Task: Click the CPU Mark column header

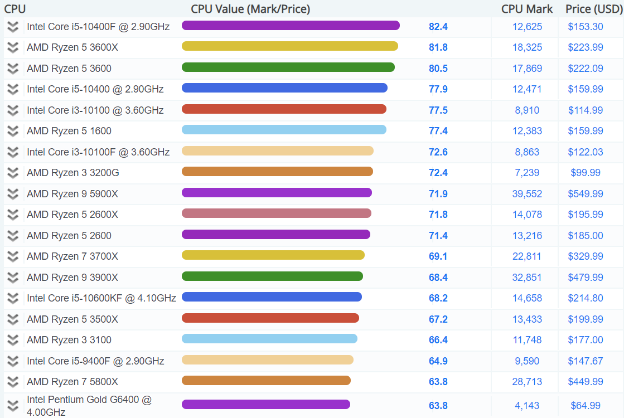Action: pyautogui.click(x=527, y=9)
